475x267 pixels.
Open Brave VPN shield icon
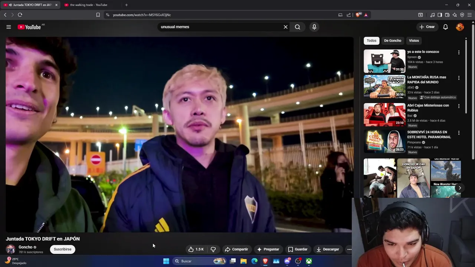462,15
